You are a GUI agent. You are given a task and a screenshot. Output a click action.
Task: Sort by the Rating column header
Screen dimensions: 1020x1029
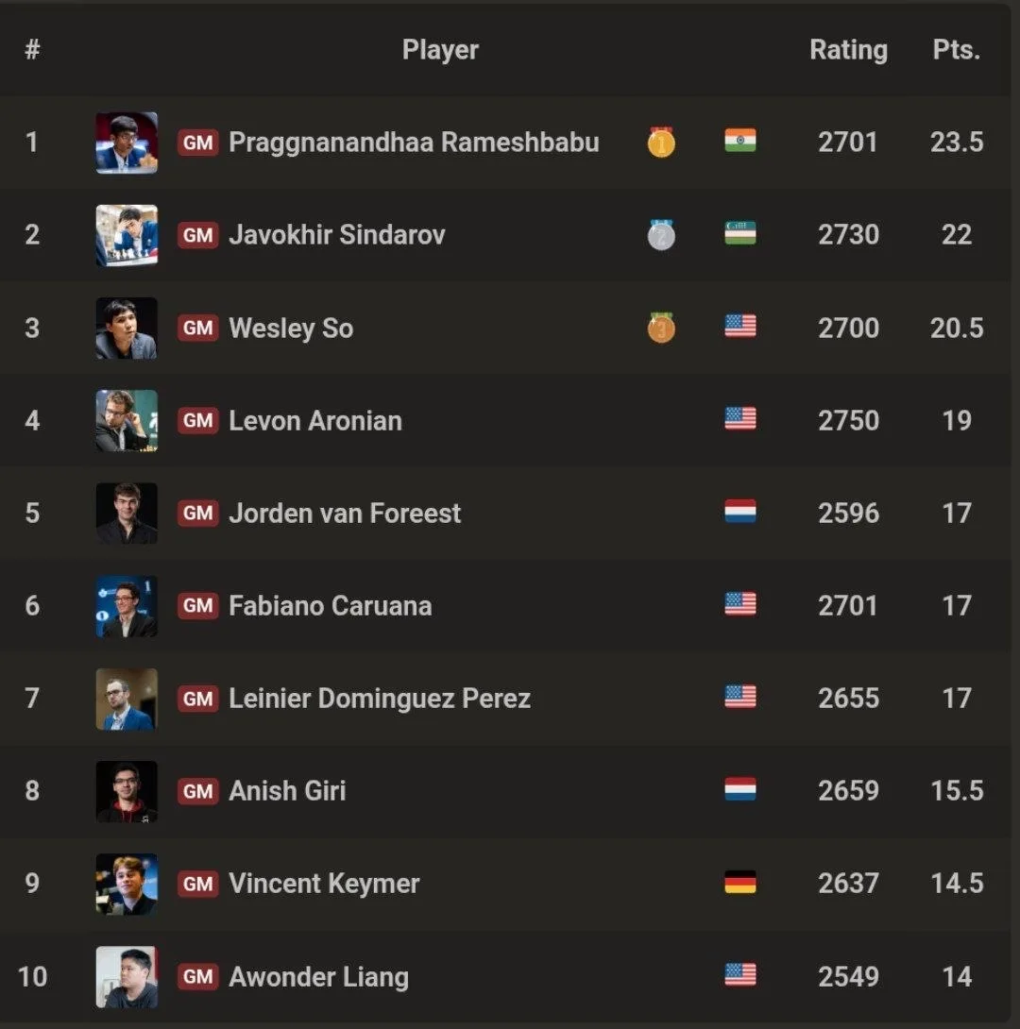848,50
